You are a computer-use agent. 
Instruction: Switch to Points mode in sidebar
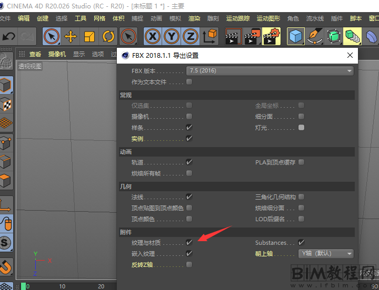point(6,143)
